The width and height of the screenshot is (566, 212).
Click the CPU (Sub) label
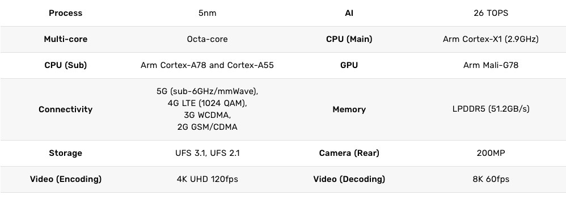click(65, 65)
